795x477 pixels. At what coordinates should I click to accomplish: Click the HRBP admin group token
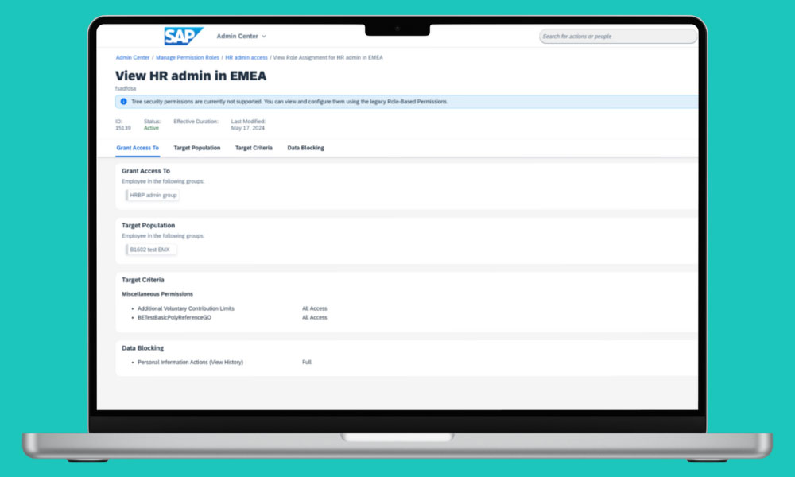(x=153, y=195)
